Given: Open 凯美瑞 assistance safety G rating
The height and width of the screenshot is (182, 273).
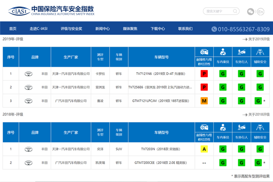Looking at the screenshot, I should coord(258,163).
